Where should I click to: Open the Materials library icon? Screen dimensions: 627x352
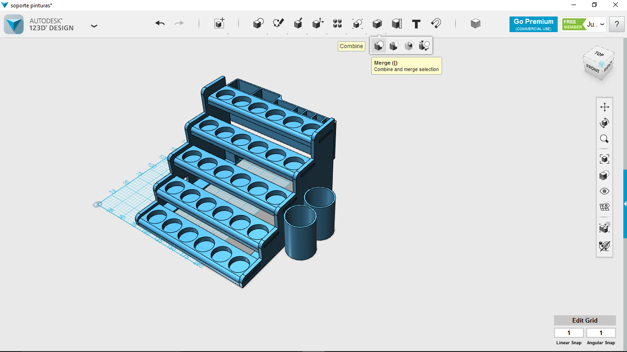(x=476, y=24)
